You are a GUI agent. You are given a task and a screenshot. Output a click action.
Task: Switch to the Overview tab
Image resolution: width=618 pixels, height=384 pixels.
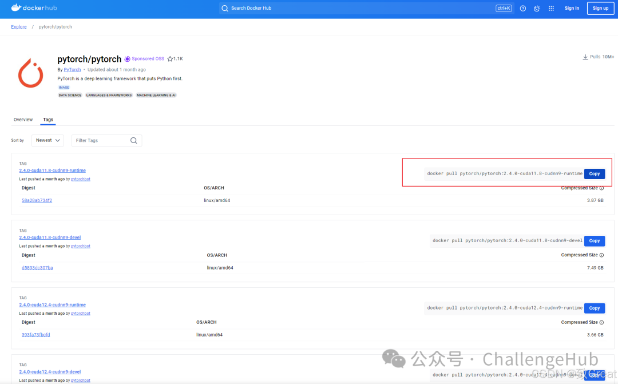(x=23, y=120)
